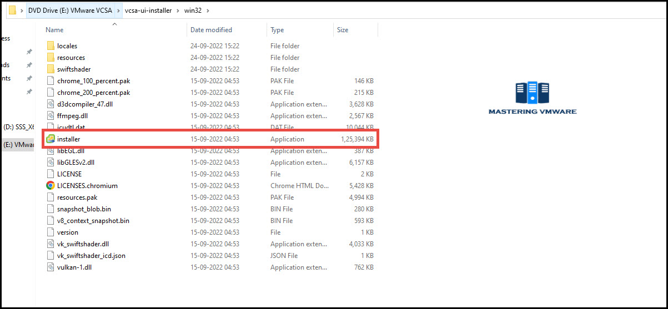Click the chrome_200_percent.pak file name
Viewport: 668px width, 309px height.
coord(93,93)
